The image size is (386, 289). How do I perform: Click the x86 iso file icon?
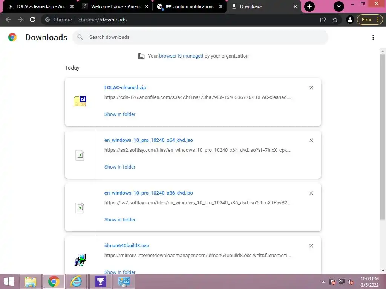[x=80, y=208]
